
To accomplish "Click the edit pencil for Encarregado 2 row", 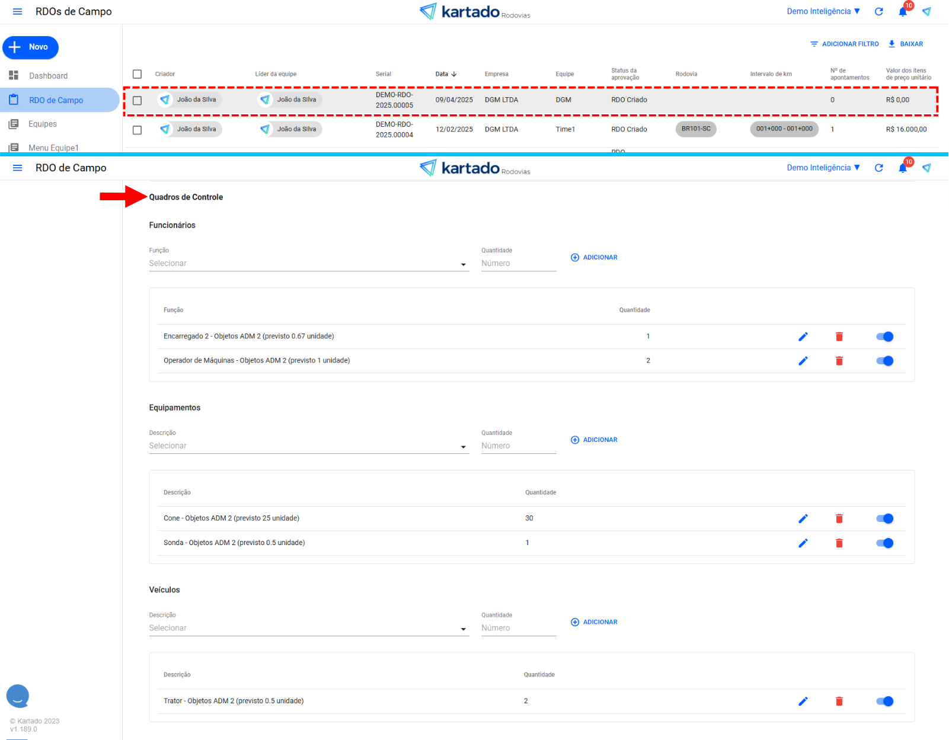I will tap(803, 337).
